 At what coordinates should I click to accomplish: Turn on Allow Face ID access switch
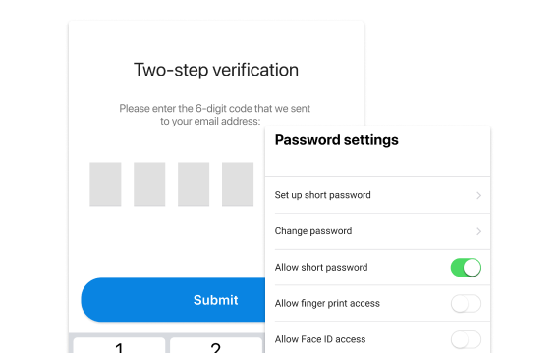point(466,339)
